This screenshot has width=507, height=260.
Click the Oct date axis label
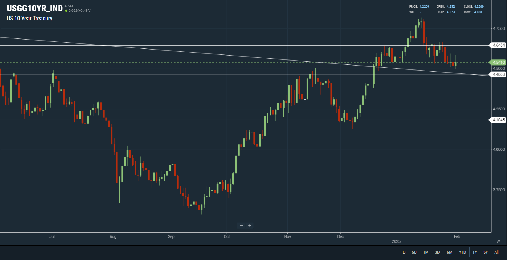pyautogui.click(x=226, y=236)
